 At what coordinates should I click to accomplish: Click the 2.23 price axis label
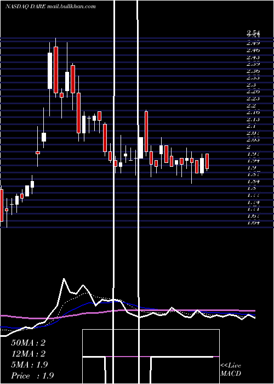coord(253,99)
